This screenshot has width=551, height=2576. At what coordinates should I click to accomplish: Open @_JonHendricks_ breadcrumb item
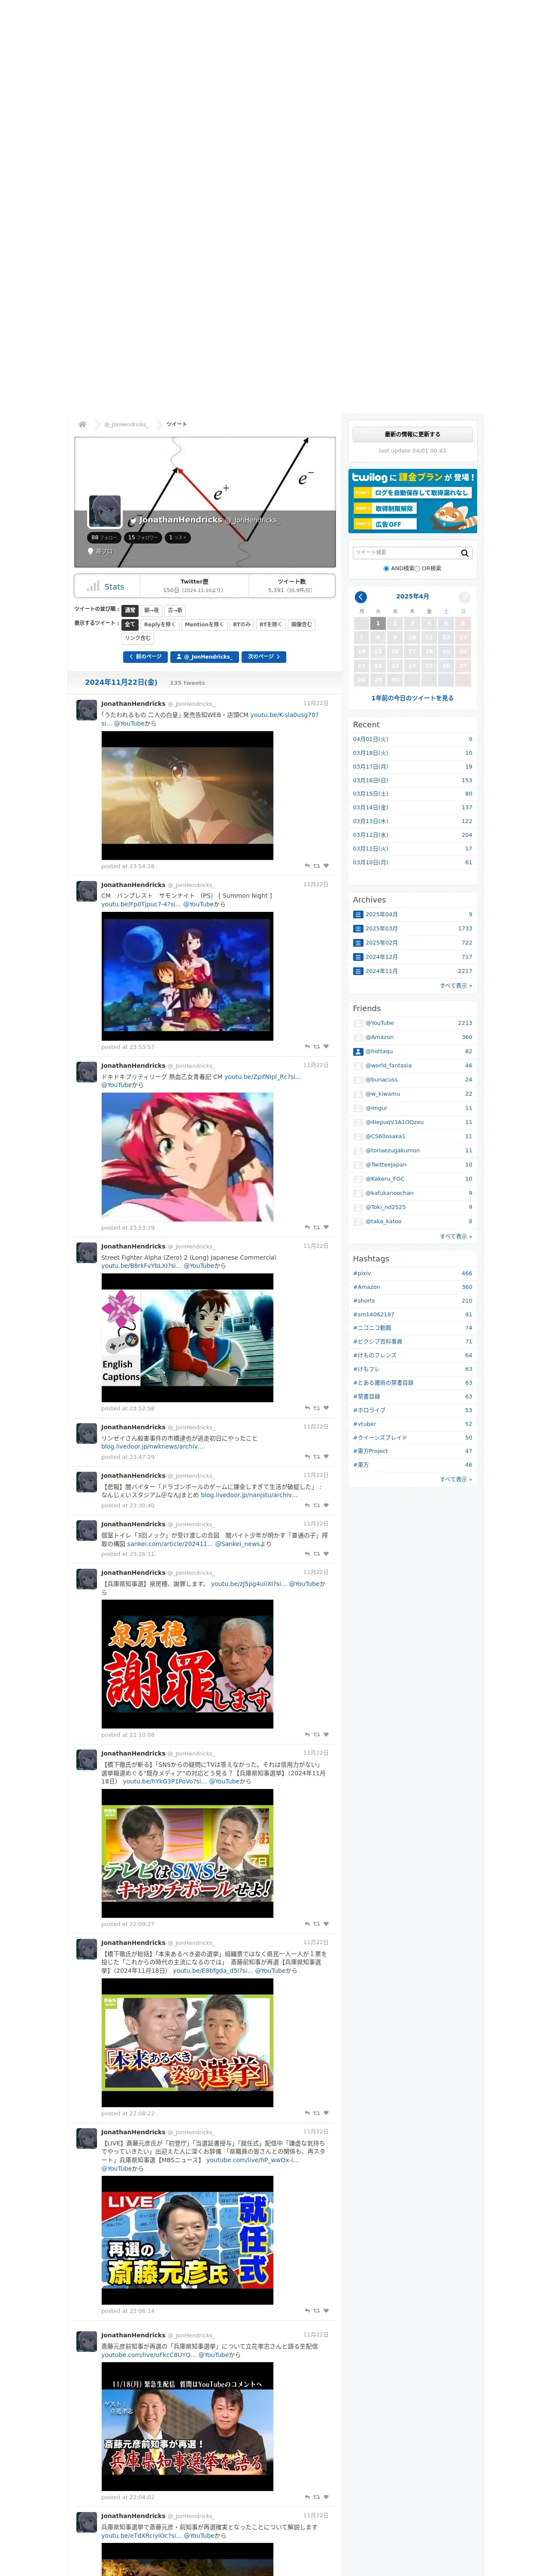(126, 424)
